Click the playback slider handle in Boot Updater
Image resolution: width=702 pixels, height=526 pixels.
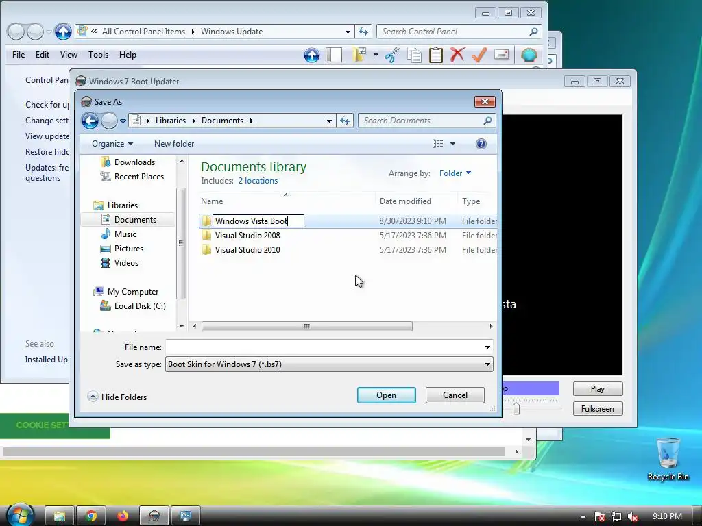pyautogui.click(x=516, y=408)
